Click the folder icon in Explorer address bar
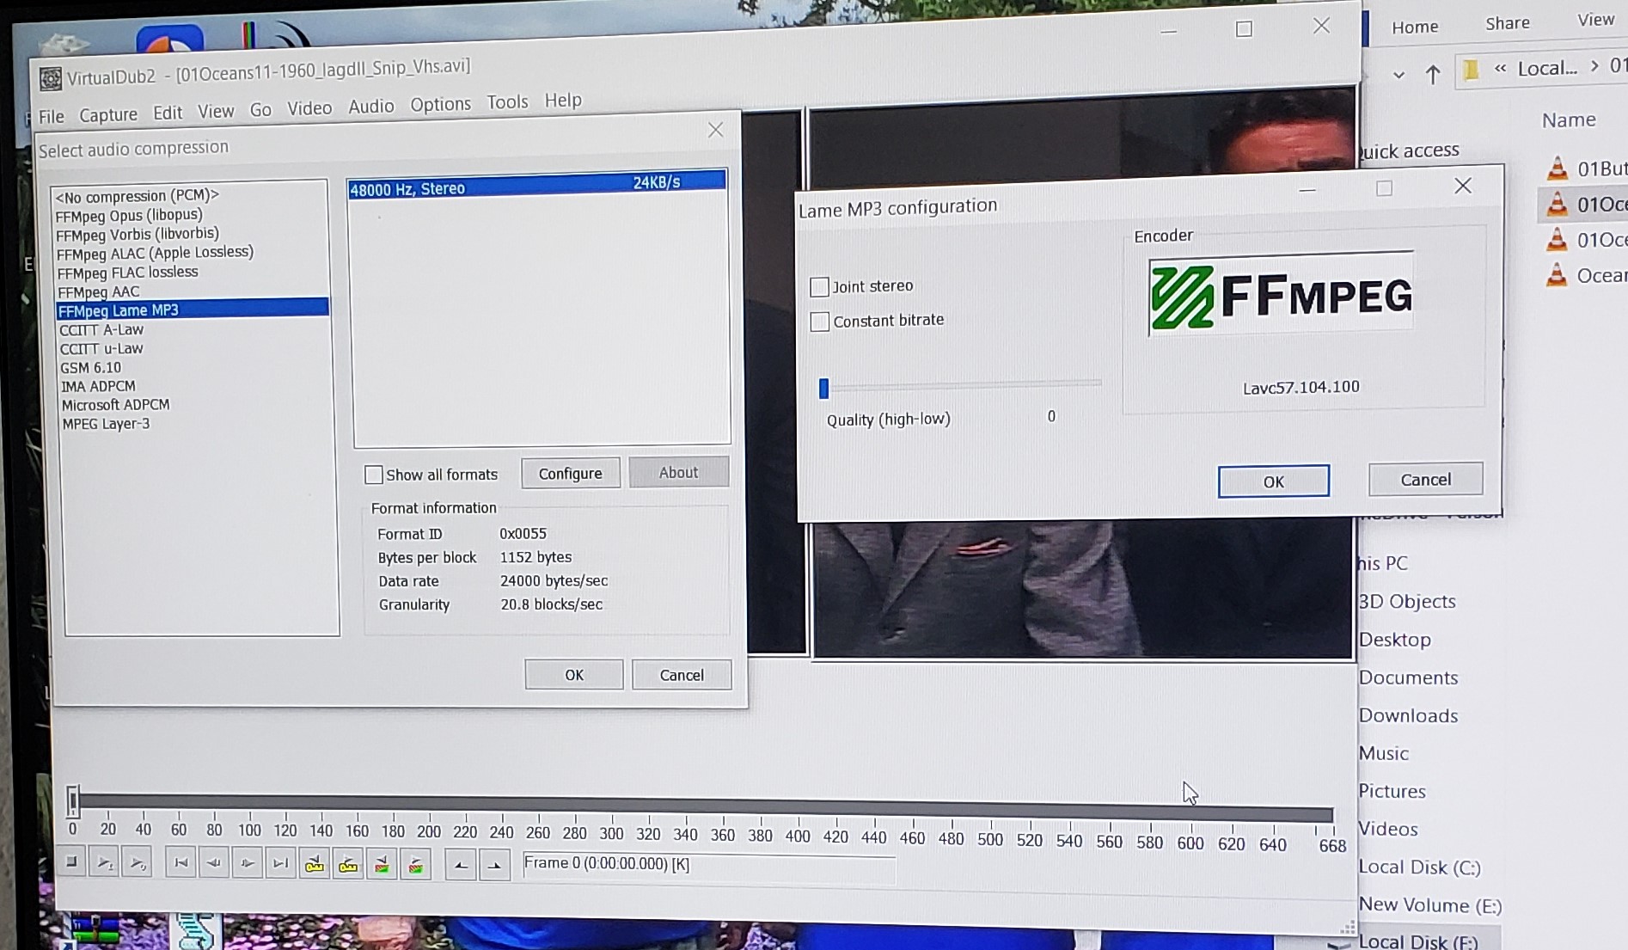The width and height of the screenshot is (1628, 950). coord(1472,70)
